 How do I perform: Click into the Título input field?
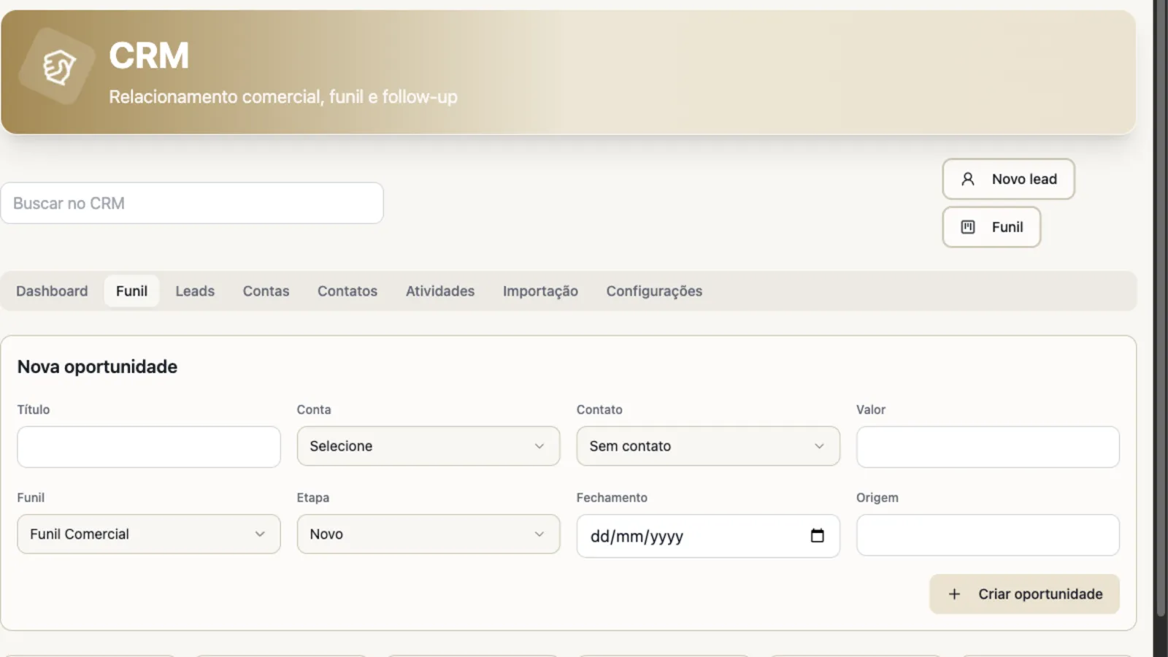(x=149, y=447)
